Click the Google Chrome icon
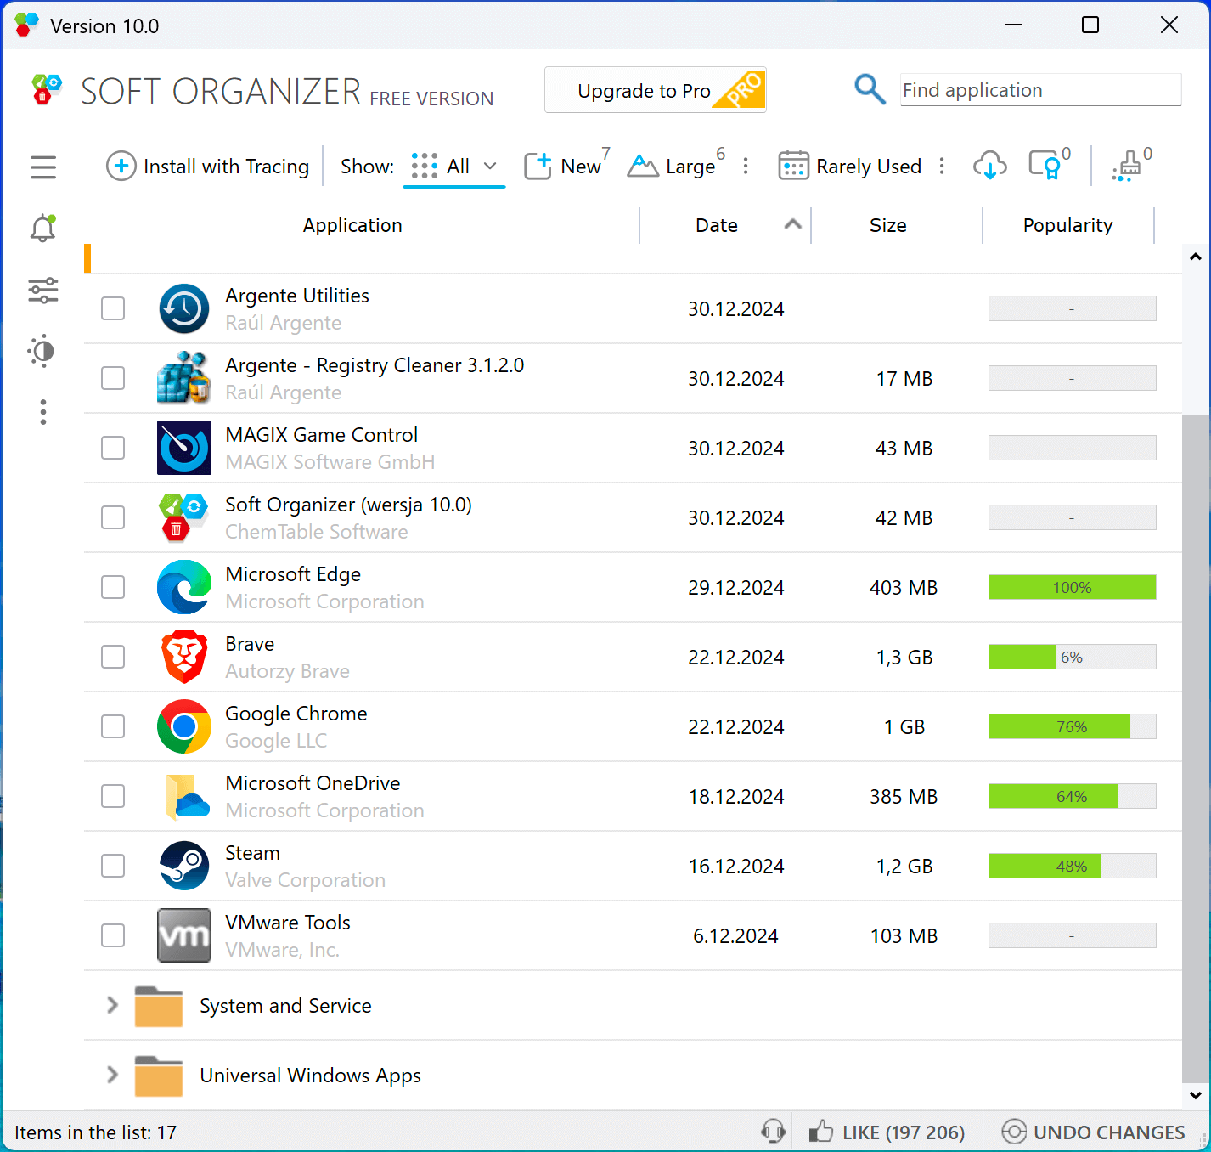The width and height of the screenshot is (1211, 1152). coord(184,726)
